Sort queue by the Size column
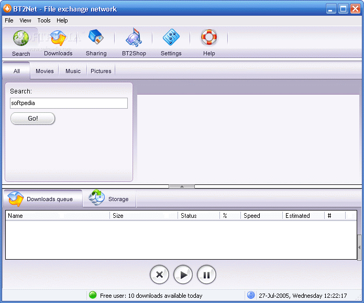364x303 pixels. coord(144,216)
